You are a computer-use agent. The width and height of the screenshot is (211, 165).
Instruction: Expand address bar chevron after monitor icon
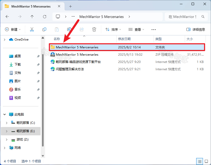pyautogui.click(x=66, y=17)
